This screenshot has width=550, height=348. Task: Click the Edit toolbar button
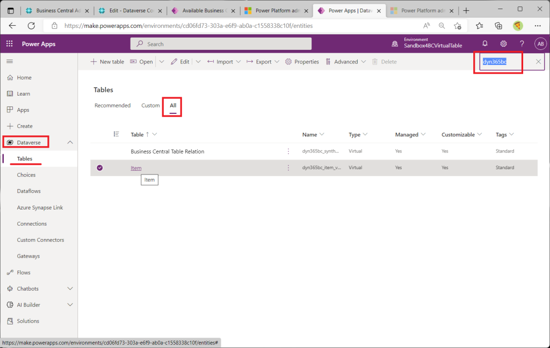[x=180, y=62]
